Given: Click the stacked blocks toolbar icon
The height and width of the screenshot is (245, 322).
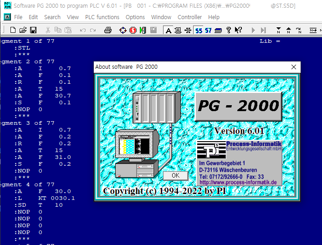Looking at the screenshot, I should pyautogui.click(x=218, y=31).
